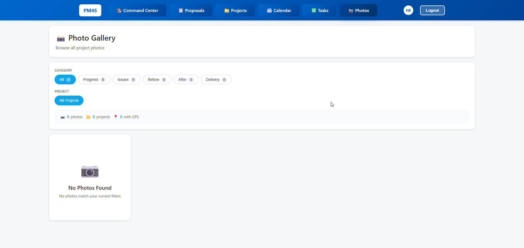Image resolution: width=524 pixels, height=248 pixels.
Task: Click the Calendar icon in navbar
Action: [269, 11]
